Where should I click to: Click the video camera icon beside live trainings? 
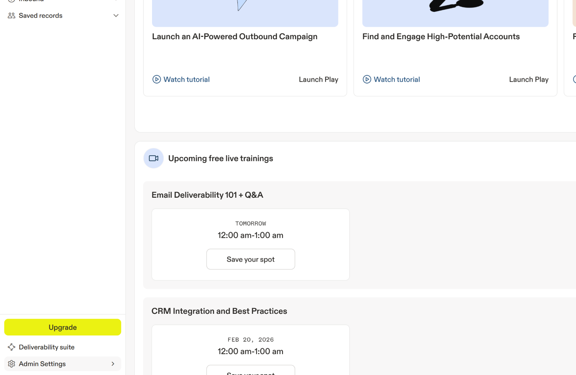point(154,158)
